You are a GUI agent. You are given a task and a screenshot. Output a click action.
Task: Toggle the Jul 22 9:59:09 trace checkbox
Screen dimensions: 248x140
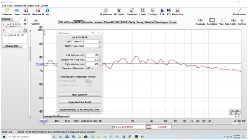click(114, 127)
